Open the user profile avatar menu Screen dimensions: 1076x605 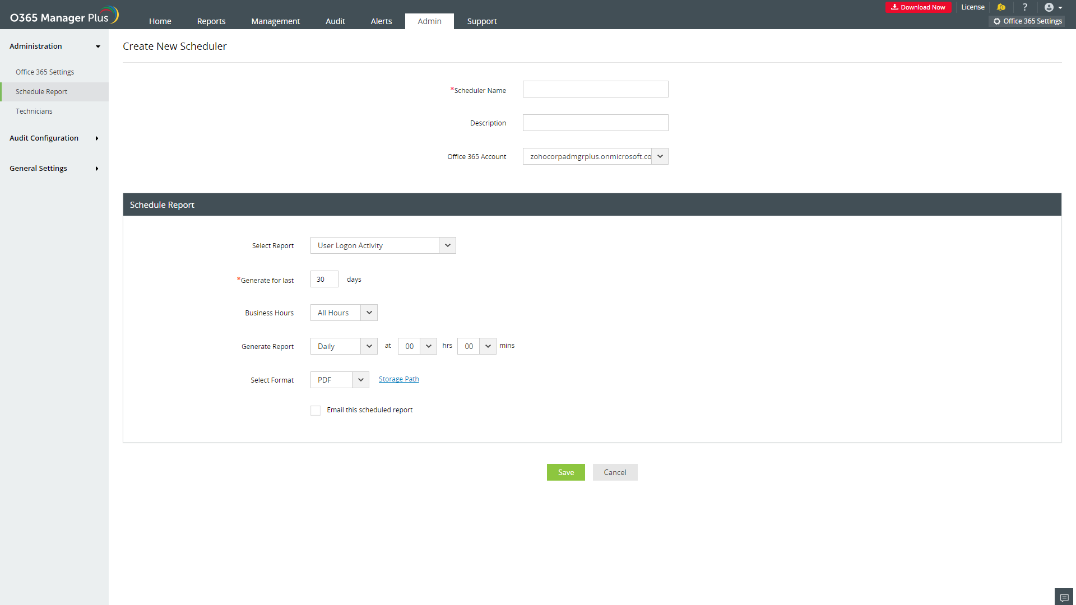click(1052, 7)
